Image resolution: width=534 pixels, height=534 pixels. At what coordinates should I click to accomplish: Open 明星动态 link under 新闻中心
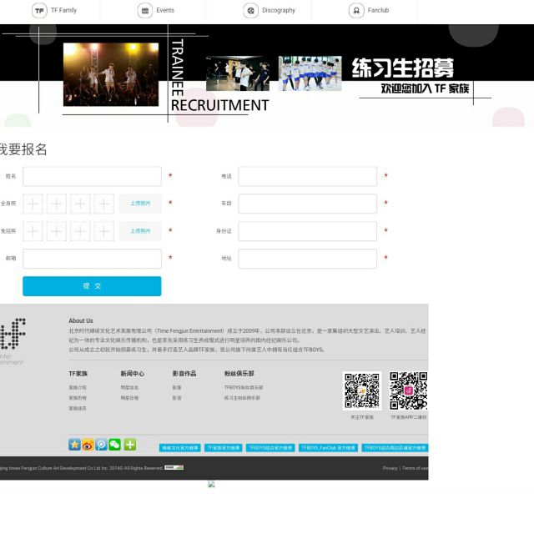tap(129, 387)
